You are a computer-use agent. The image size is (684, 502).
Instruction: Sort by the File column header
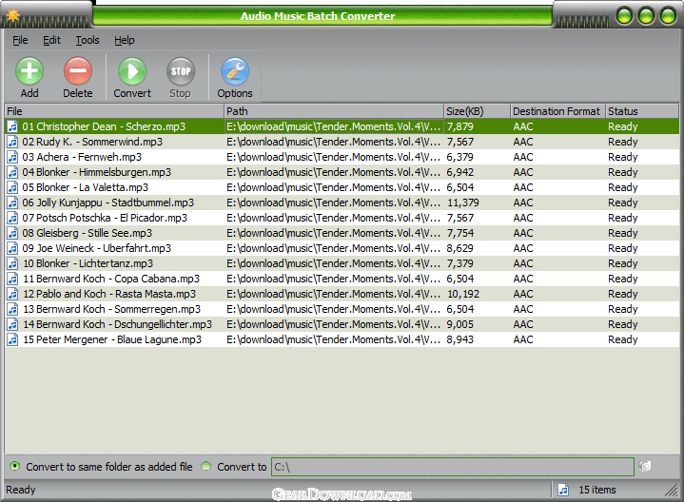(x=114, y=111)
